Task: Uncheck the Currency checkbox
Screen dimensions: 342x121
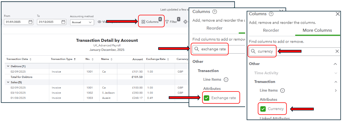Action: tap(263, 109)
